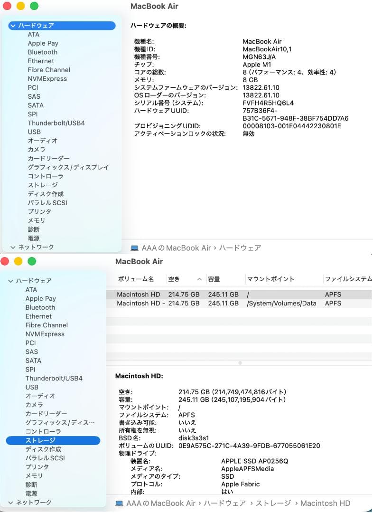This screenshot has width=373, height=513.
Task: Select Bluetooth in the hardware overview window sidebar
Action: coord(43,52)
